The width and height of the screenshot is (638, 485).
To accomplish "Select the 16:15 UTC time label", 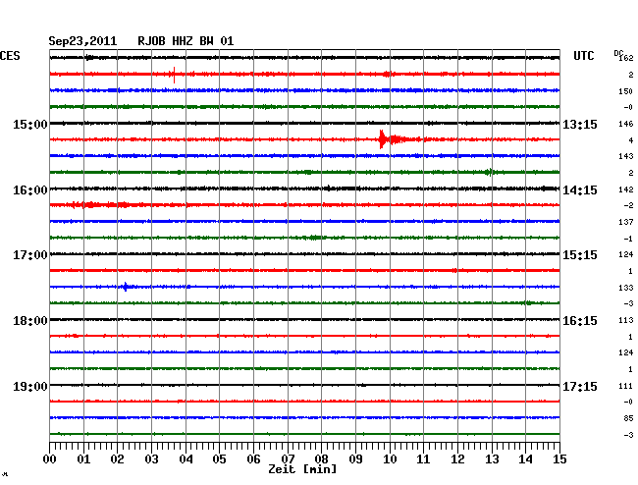I will (x=580, y=321).
